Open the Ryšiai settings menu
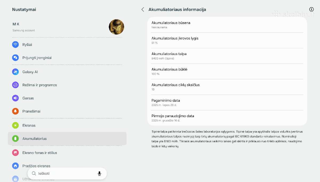The width and height of the screenshot is (320, 182). pos(67,45)
